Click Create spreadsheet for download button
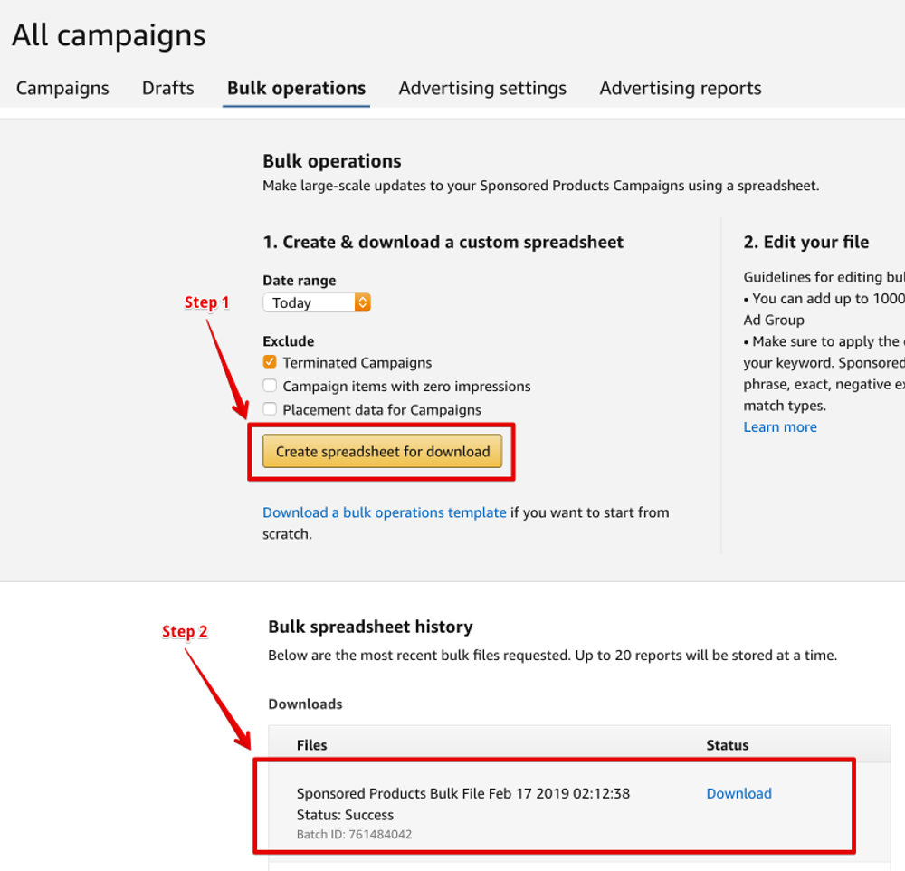The image size is (905, 871). tap(382, 452)
